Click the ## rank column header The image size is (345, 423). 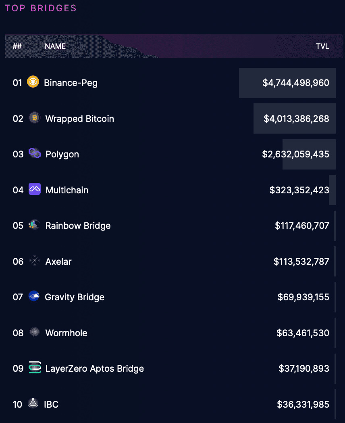[x=17, y=46]
